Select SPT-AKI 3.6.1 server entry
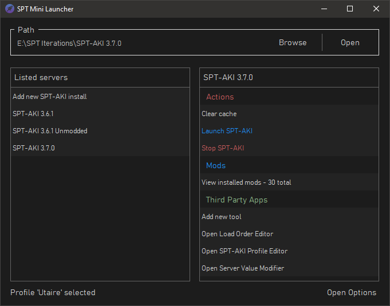The image size is (390, 306). coord(100,114)
